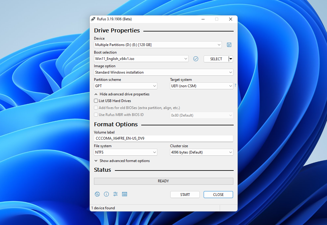Click the ISO checksum verification icon
This screenshot has width=327, height=225.
(195, 58)
